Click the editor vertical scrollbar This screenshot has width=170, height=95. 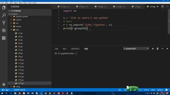point(169,22)
